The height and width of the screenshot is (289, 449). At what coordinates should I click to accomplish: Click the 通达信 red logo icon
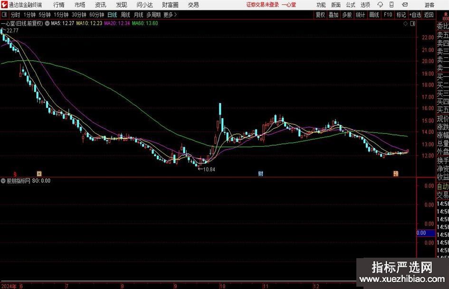tap(4, 5)
